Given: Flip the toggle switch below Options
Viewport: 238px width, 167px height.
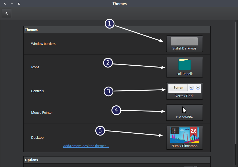Looking at the screenshot, I should [191, 166].
